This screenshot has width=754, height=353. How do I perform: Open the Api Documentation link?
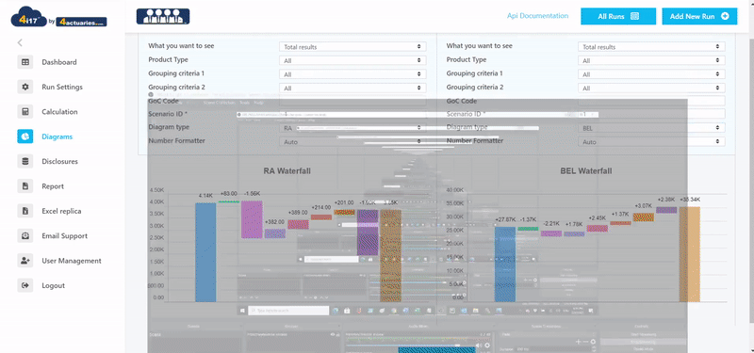(x=537, y=16)
